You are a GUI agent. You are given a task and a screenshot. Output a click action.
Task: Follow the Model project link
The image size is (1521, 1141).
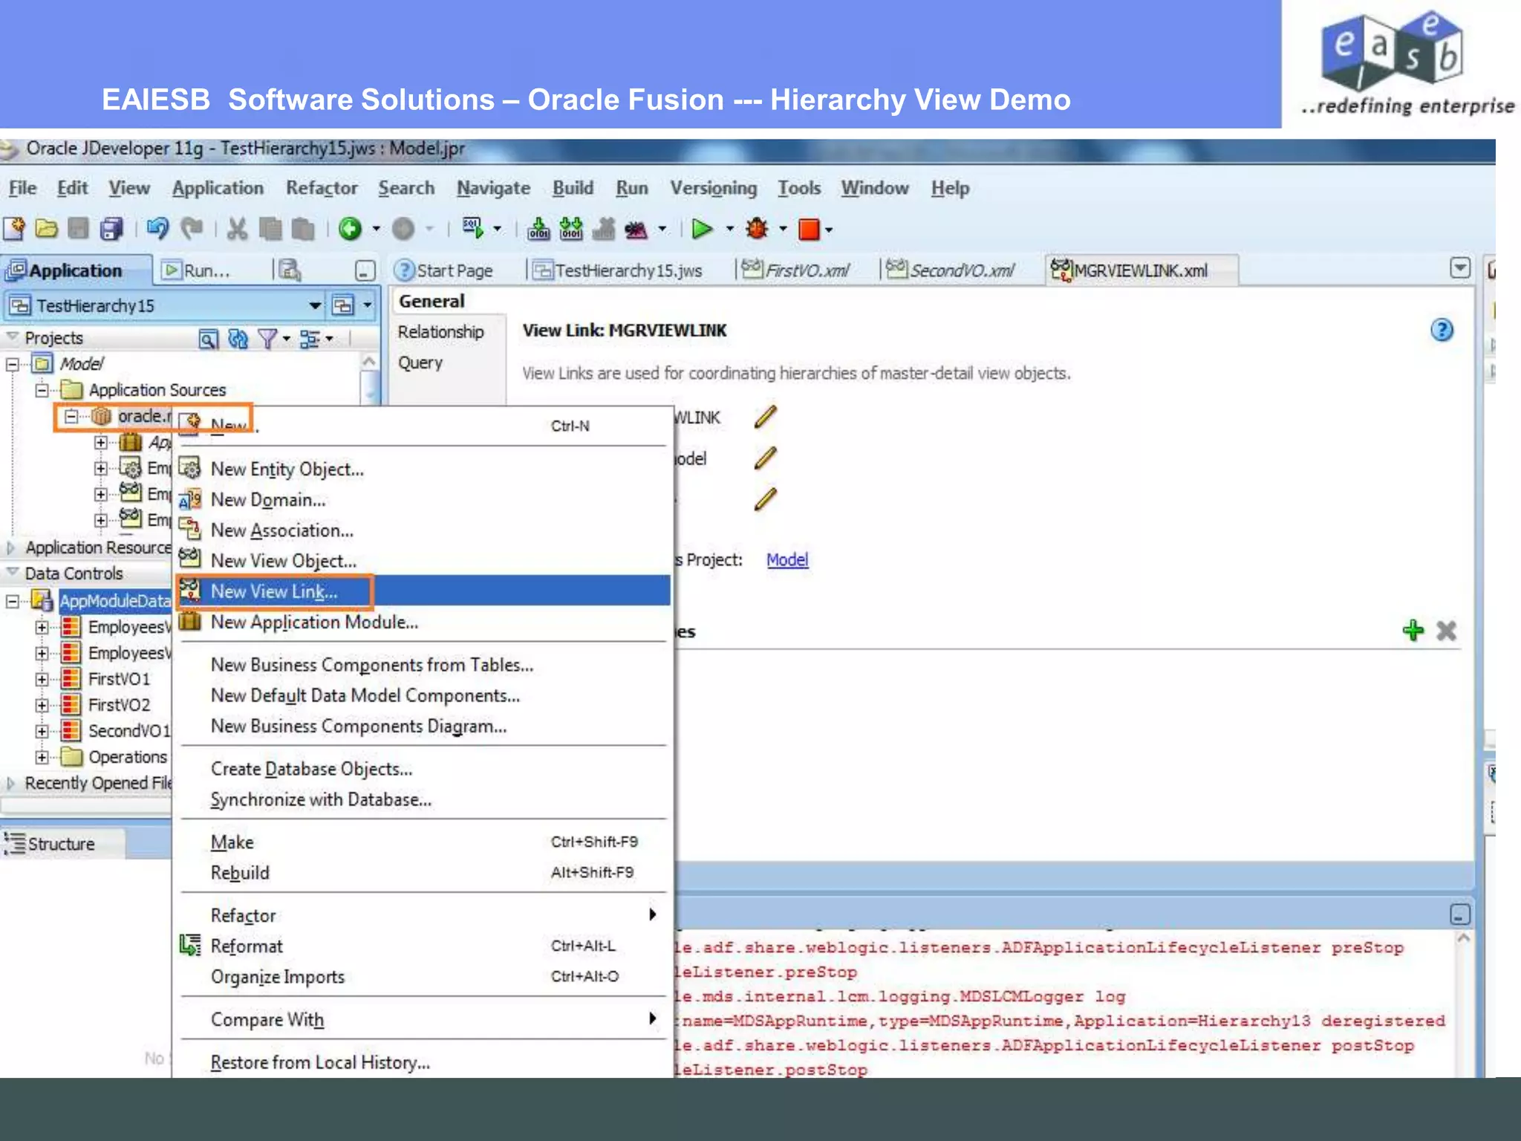click(787, 559)
